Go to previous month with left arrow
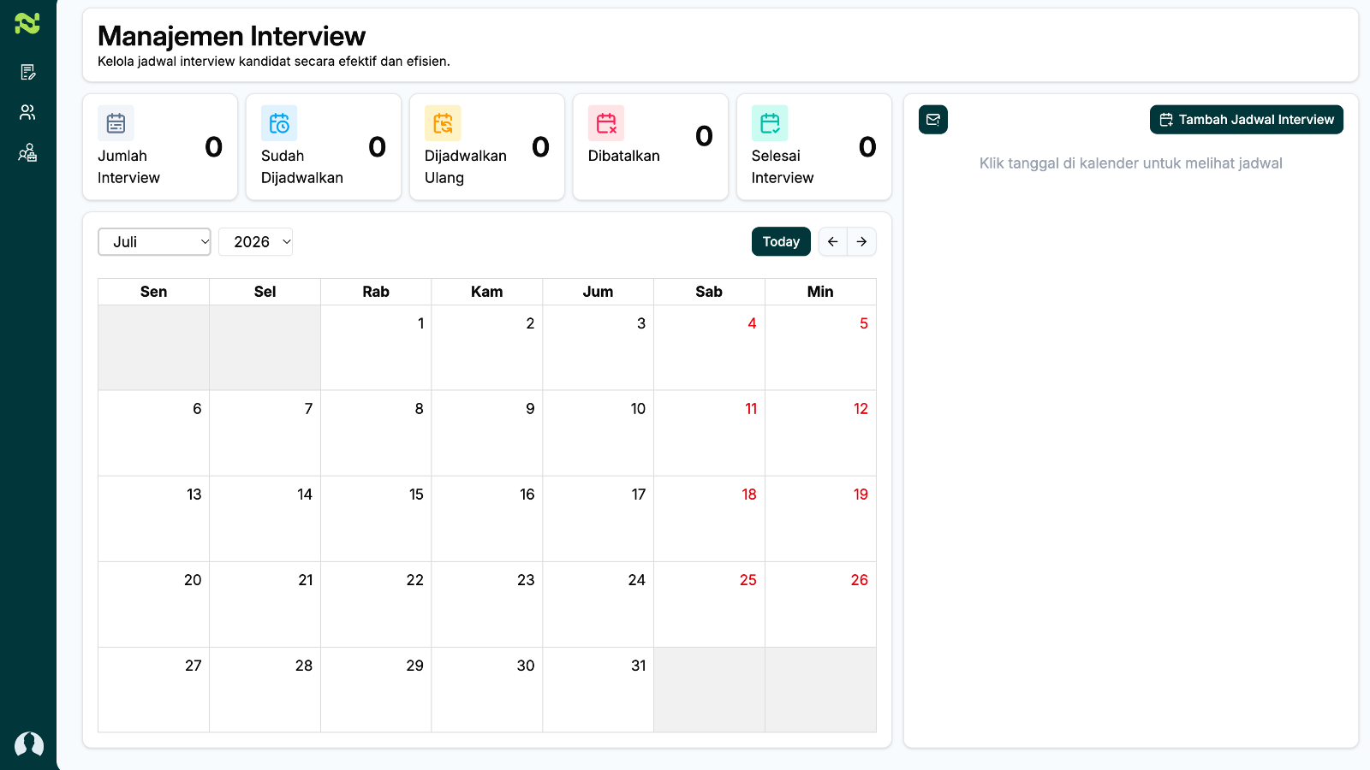The height and width of the screenshot is (770, 1370). [833, 242]
